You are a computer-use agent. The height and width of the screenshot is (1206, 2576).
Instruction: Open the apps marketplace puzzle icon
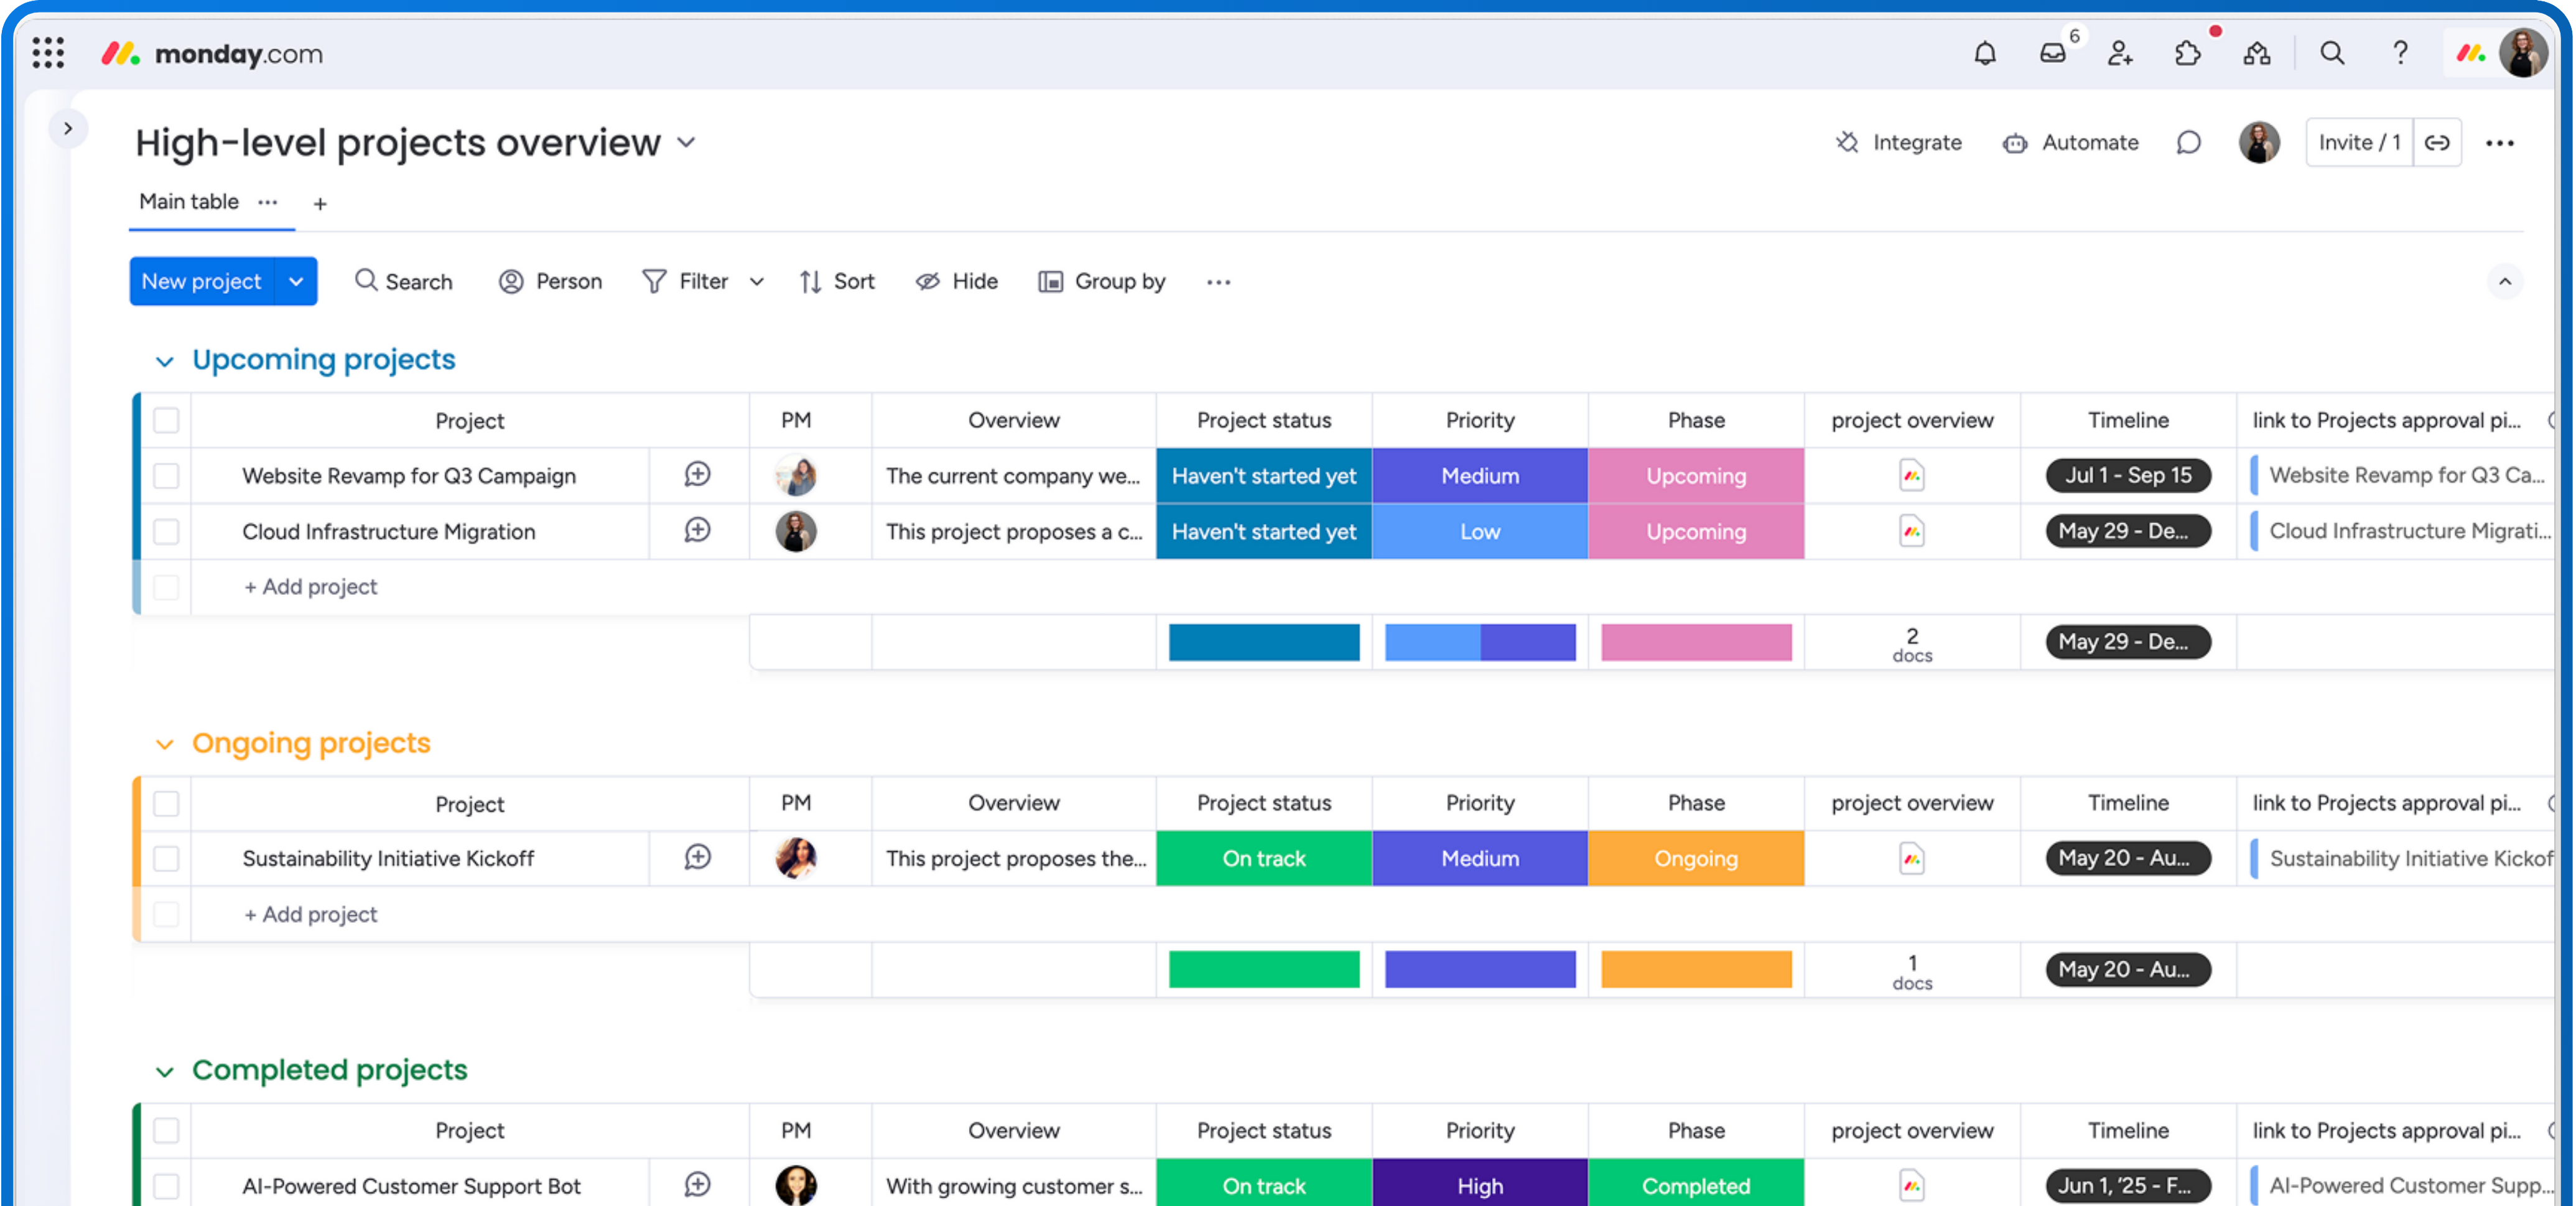coord(2187,53)
